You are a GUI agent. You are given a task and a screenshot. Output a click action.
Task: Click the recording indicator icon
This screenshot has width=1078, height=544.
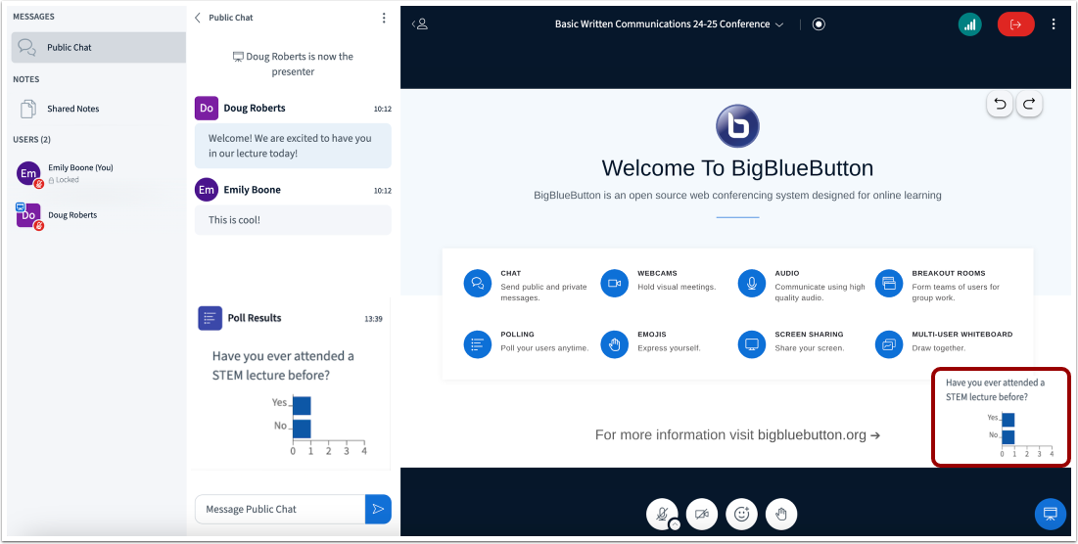click(x=819, y=24)
